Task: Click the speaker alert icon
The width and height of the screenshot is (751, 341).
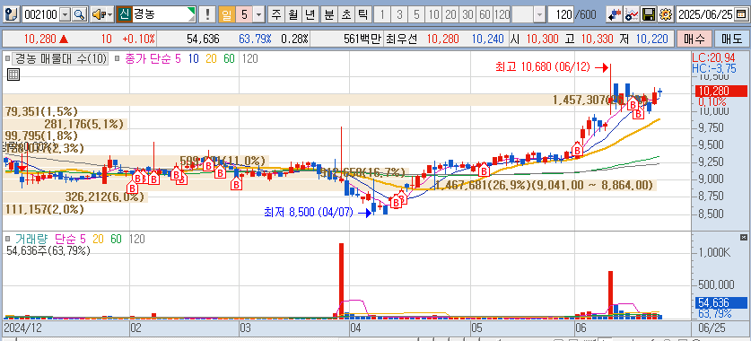Action: click(99, 15)
